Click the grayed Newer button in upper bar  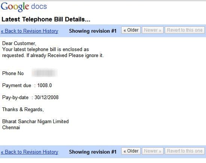152,30
